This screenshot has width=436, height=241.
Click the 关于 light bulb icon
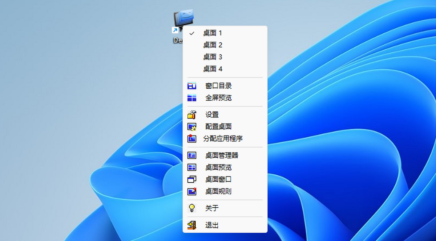click(192, 208)
